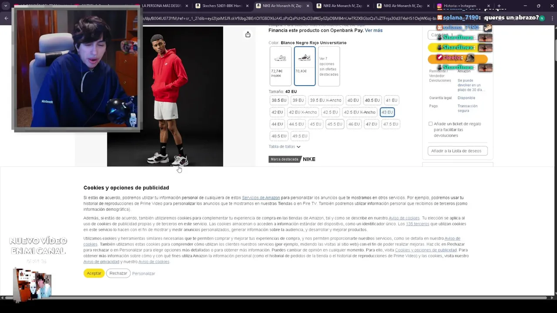Choose size 39 EU
557x313 pixels.
(x=298, y=100)
